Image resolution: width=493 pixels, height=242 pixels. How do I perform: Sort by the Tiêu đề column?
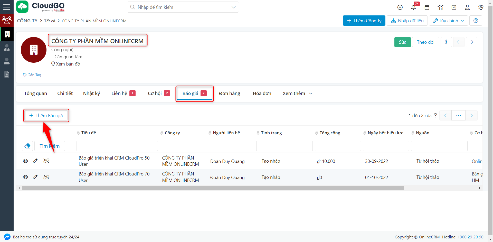point(89,133)
